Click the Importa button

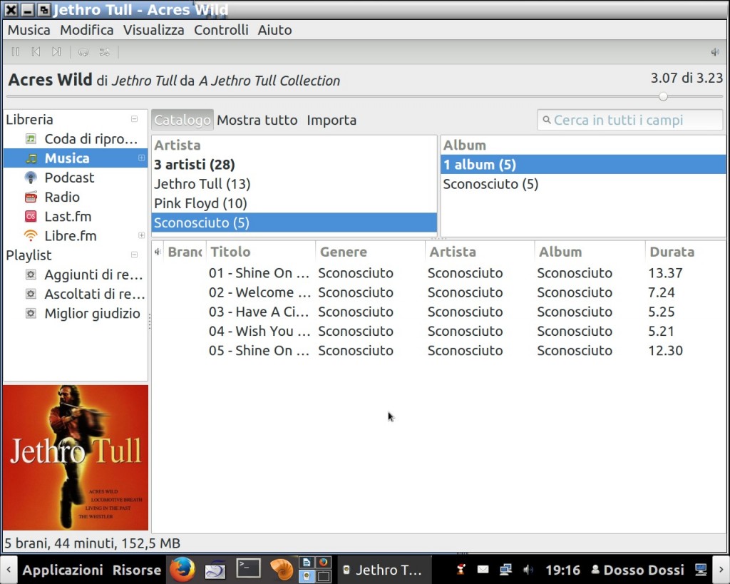331,121
